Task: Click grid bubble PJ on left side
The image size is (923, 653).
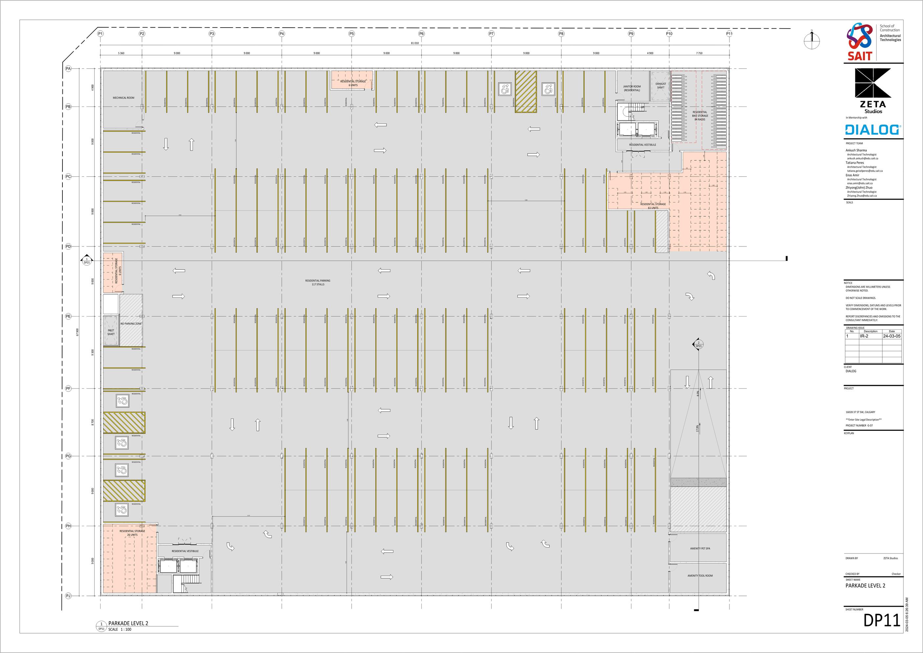Action: 68,596
